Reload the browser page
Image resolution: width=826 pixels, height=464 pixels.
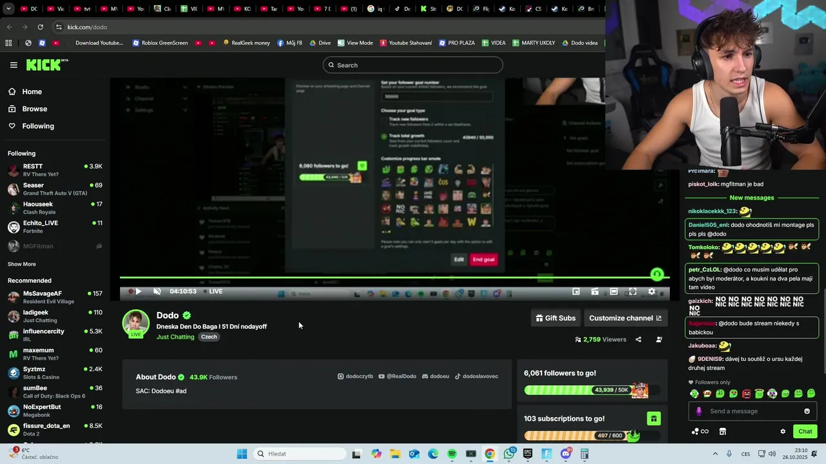pos(40,27)
